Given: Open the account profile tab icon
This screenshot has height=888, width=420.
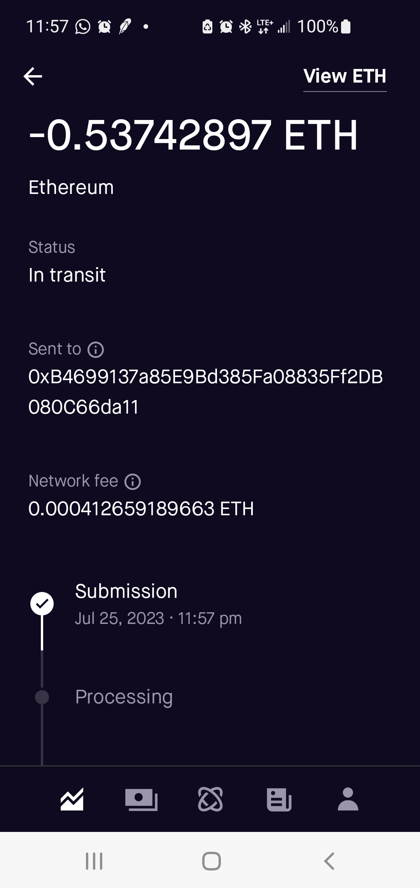Looking at the screenshot, I should coord(348,799).
